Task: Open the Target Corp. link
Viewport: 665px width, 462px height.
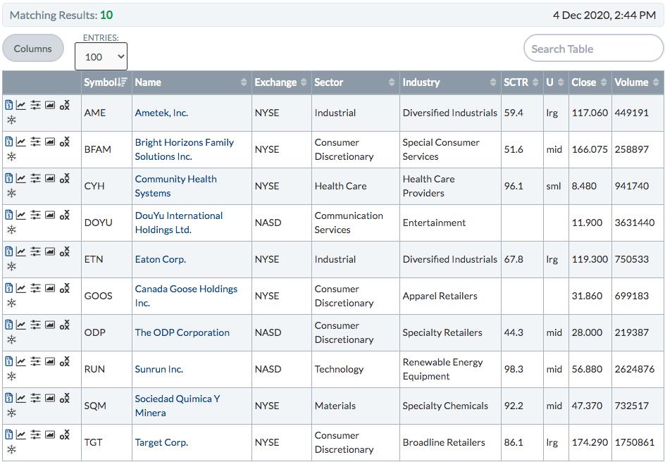Action: click(x=161, y=442)
